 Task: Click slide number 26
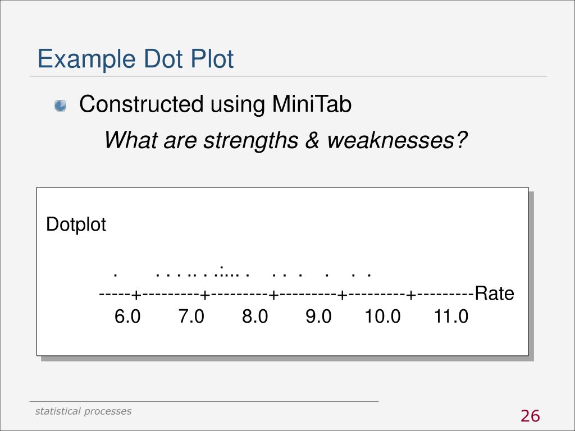[x=530, y=416]
